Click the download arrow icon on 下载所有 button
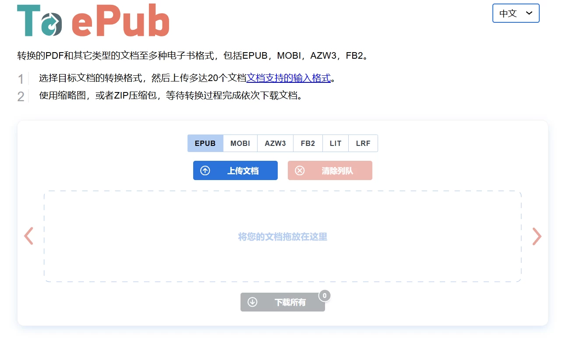The height and width of the screenshot is (347, 573). click(252, 302)
